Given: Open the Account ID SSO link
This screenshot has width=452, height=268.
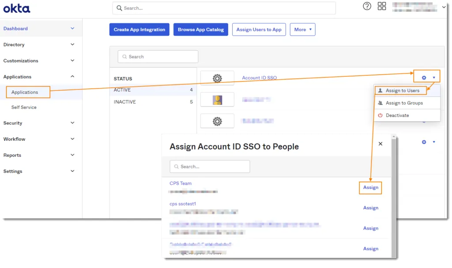Looking at the screenshot, I should 259,78.
